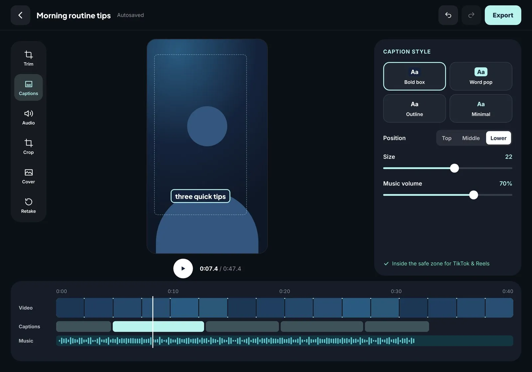Screen dimensions: 532x372
Task: Click the safe zone confirmation message
Action: coord(437,264)
